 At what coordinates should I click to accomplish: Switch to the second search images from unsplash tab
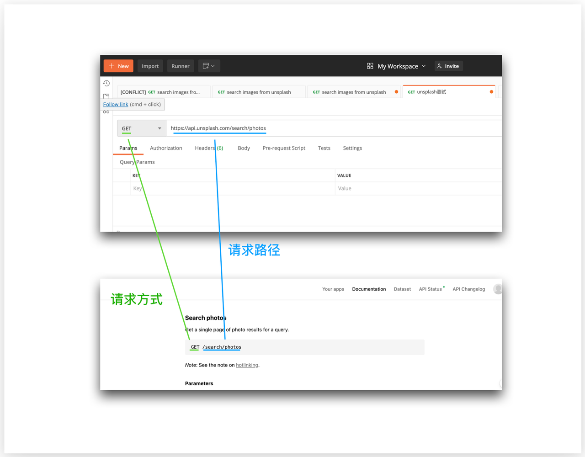[259, 92]
